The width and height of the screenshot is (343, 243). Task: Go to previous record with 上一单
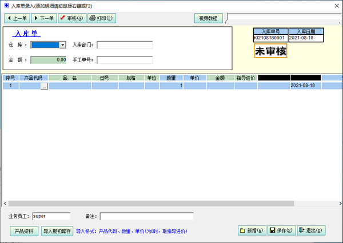(x=17, y=18)
